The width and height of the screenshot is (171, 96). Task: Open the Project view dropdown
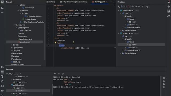pyautogui.click(x=10, y=2)
